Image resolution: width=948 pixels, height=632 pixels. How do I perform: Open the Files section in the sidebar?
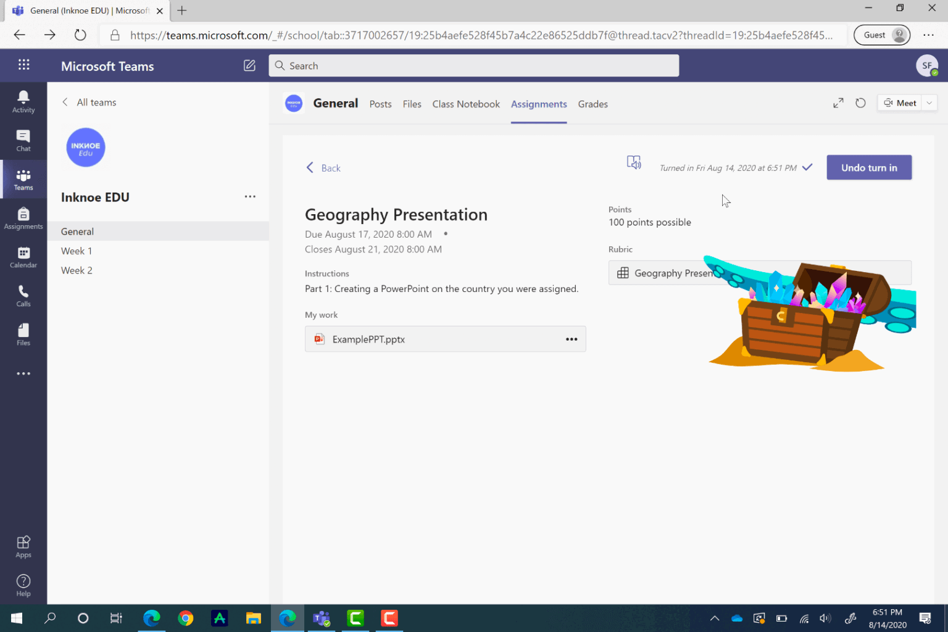click(23, 334)
